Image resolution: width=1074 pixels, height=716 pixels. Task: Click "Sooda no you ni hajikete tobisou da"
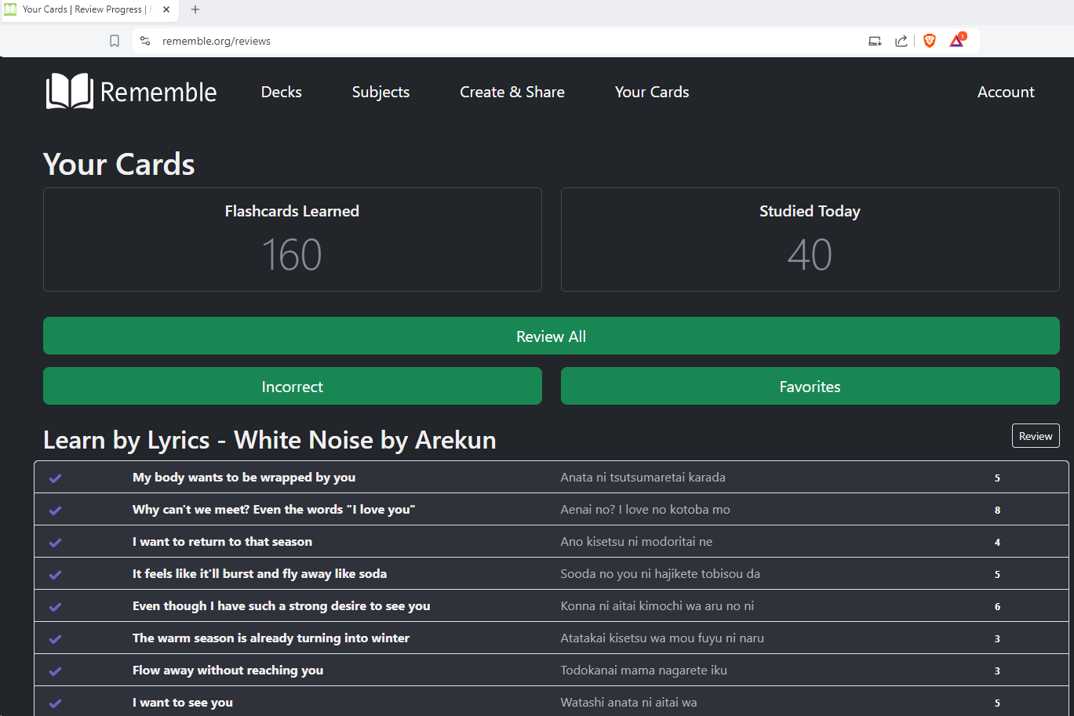(x=660, y=573)
